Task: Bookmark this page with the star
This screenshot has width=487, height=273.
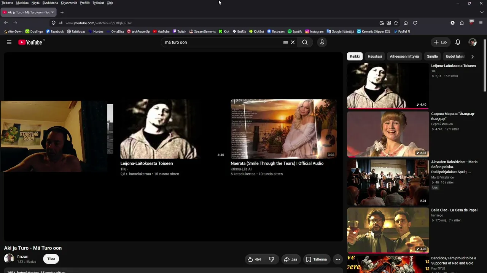Action: point(396,23)
